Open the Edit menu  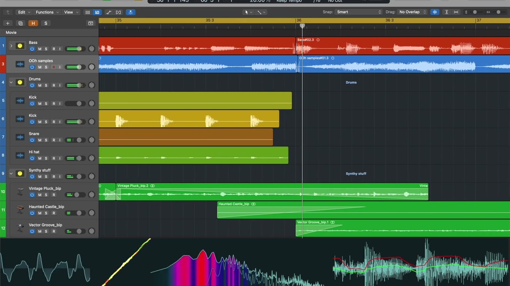24,12
